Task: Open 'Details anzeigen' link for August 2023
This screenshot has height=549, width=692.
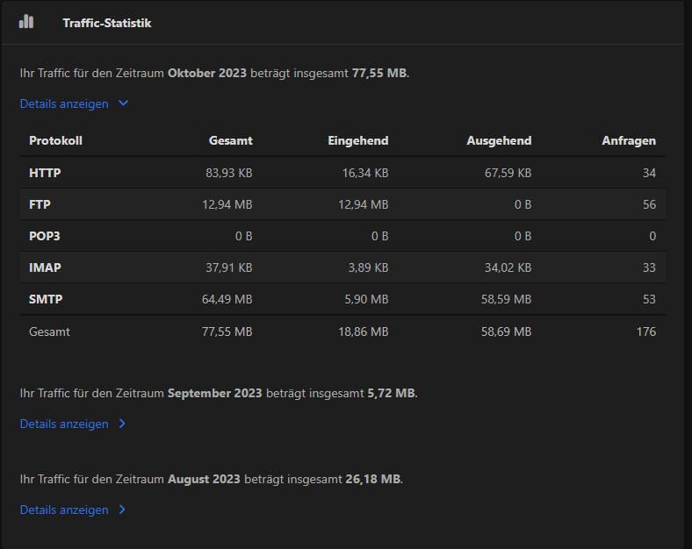Action: 64,510
